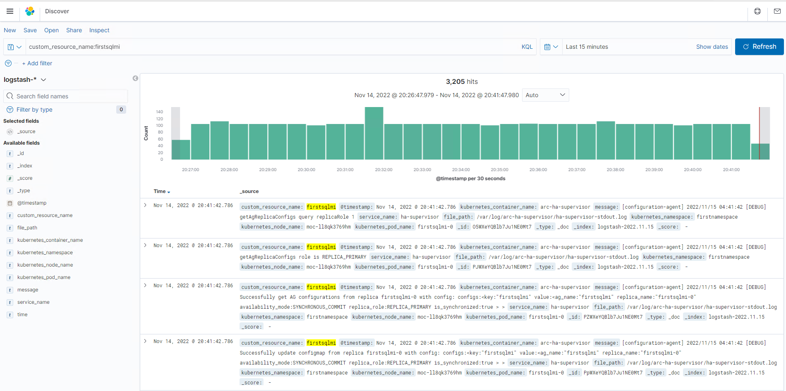
Task: Open the Help lifebuoy icon
Action: 757,11
